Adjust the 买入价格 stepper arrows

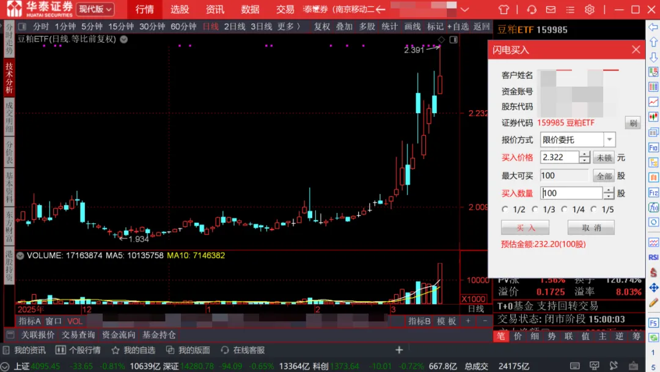pos(584,157)
